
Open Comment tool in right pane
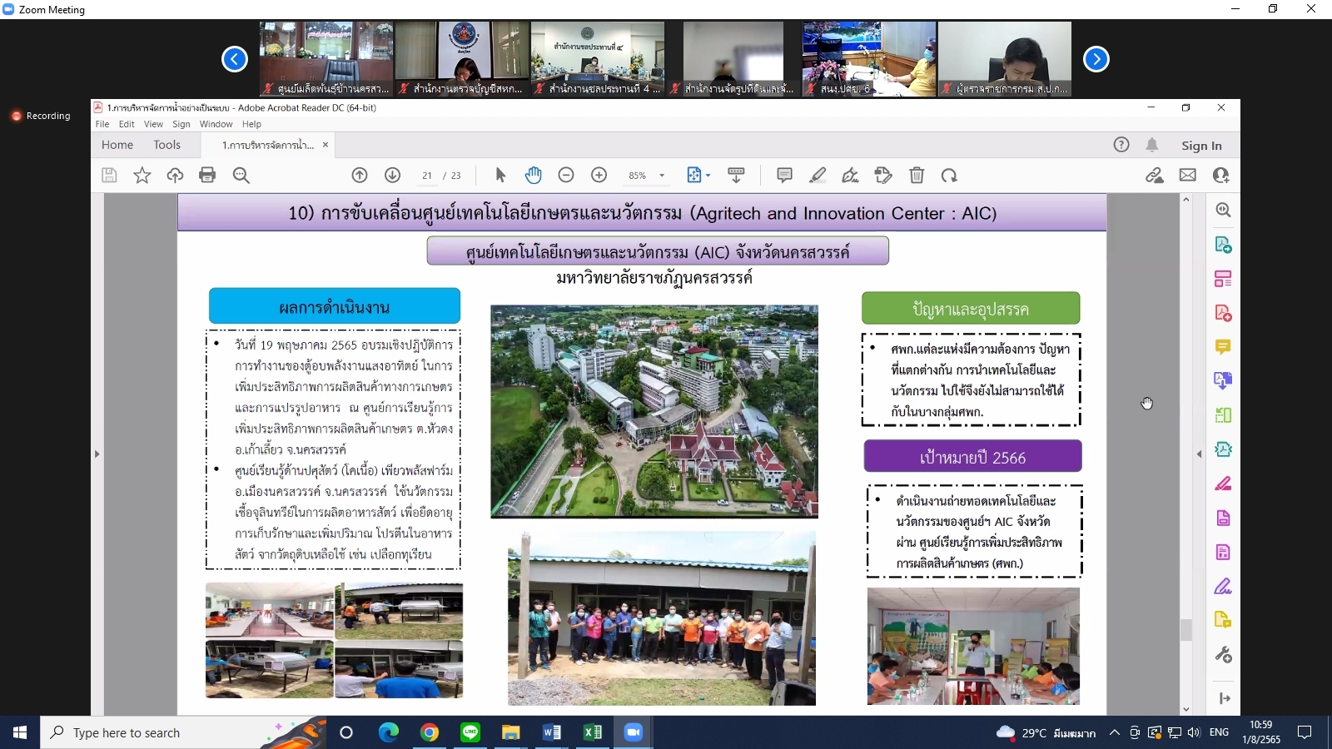1223,347
